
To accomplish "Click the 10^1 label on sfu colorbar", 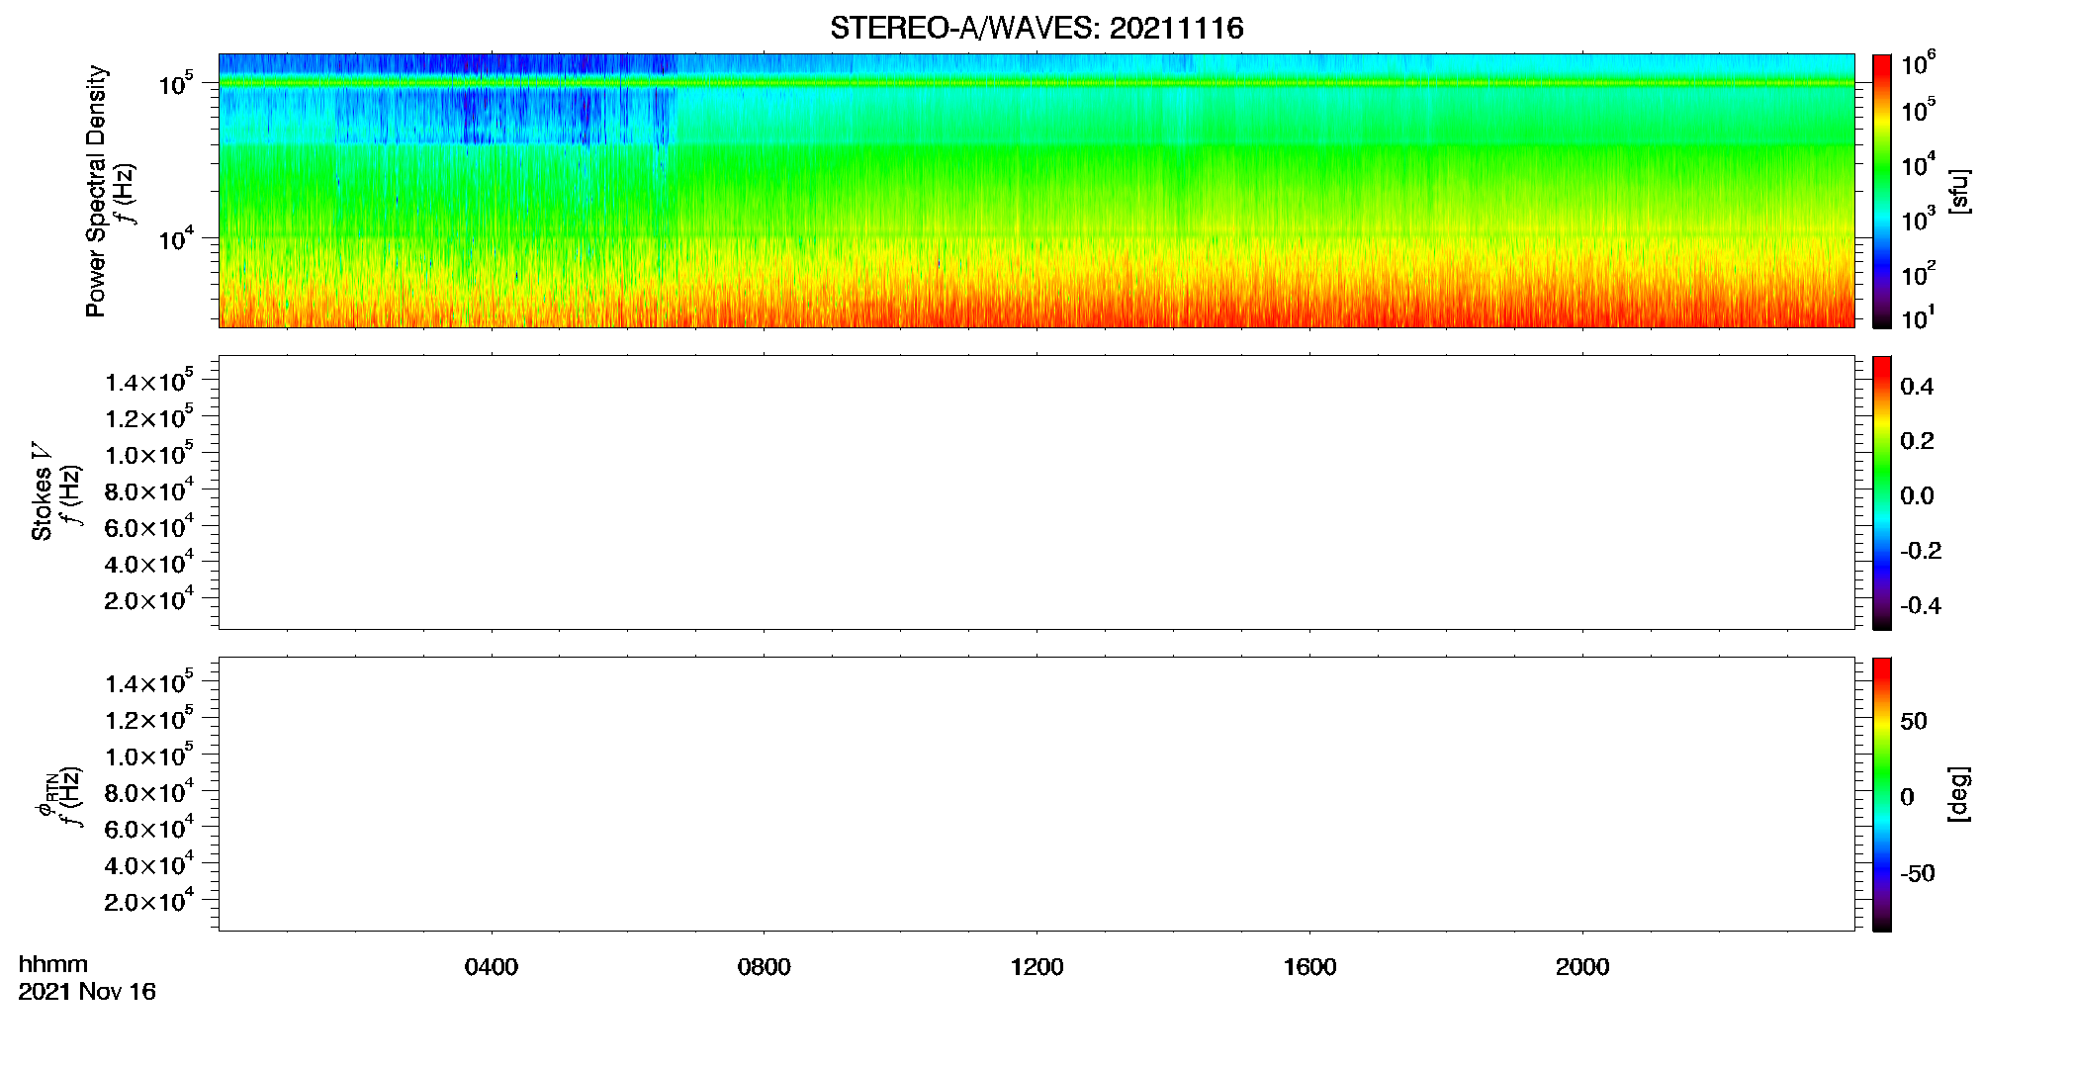I will tap(1919, 318).
